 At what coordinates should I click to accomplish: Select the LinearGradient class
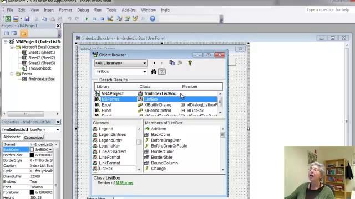113,151
